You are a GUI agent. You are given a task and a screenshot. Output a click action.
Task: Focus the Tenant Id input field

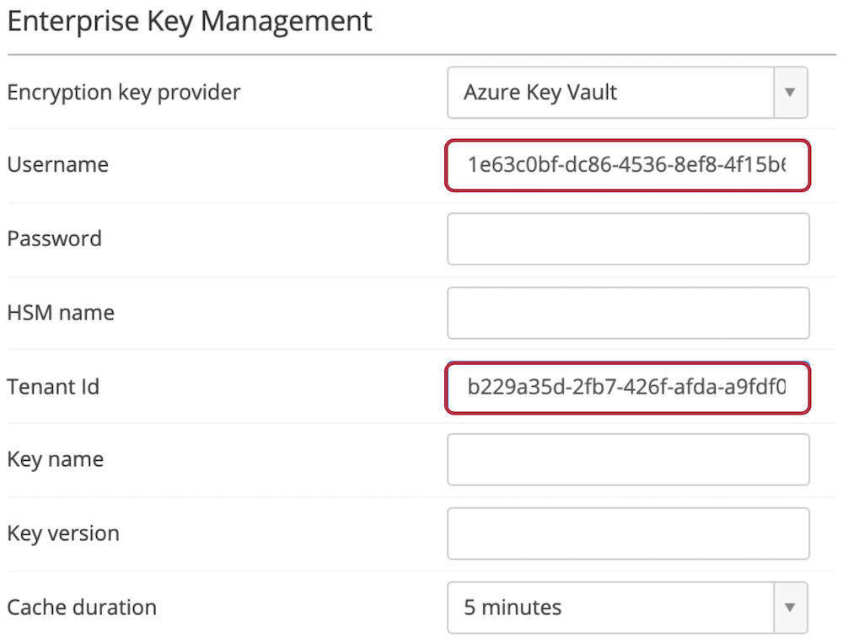628,388
